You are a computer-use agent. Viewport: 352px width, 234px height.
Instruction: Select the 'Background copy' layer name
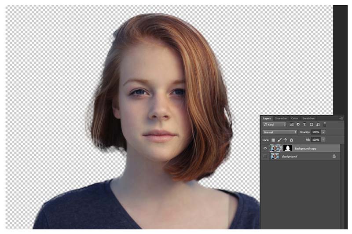point(305,149)
